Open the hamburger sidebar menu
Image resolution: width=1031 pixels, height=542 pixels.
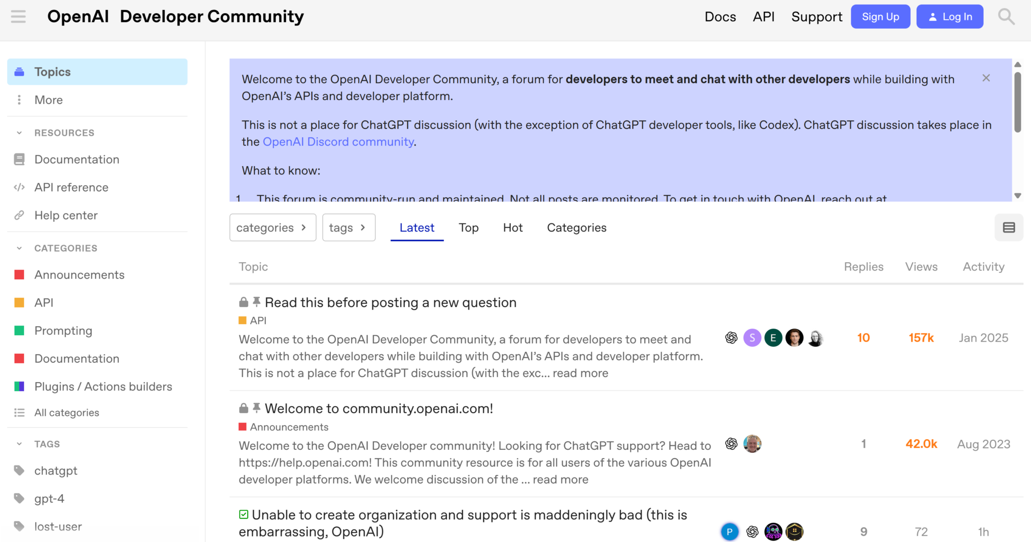point(18,17)
